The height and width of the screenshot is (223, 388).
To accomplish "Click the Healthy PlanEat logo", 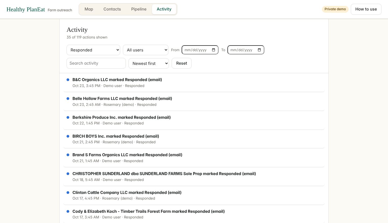I will coord(26,9).
